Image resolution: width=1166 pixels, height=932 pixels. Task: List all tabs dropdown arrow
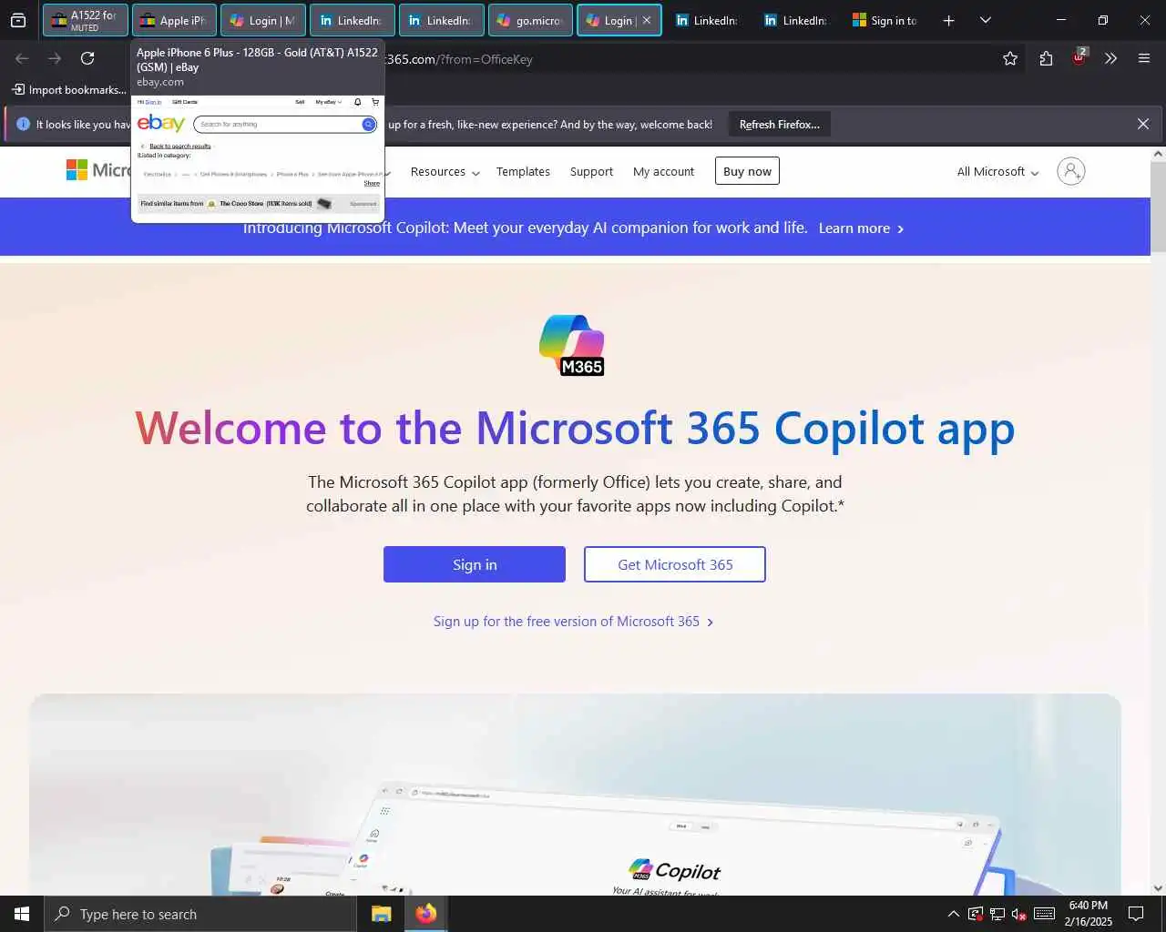[x=985, y=20]
